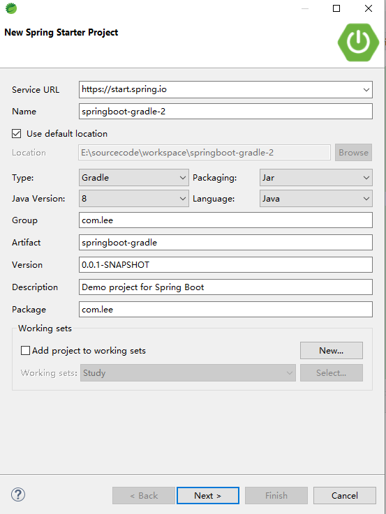Image resolution: width=386 pixels, height=514 pixels.
Task: Uncheck Use default location checkbox
Action: (16, 134)
